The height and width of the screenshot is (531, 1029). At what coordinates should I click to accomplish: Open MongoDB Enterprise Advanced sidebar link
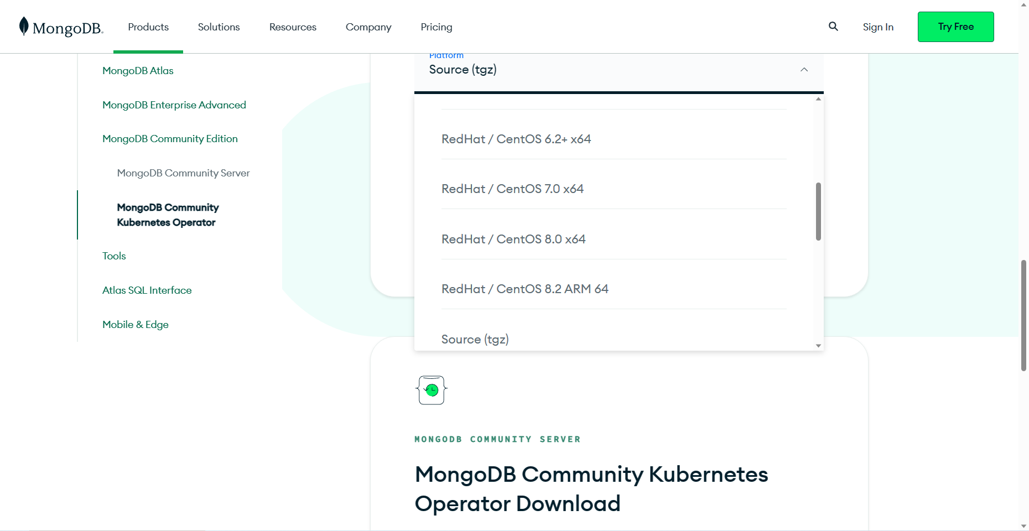pos(174,105)
